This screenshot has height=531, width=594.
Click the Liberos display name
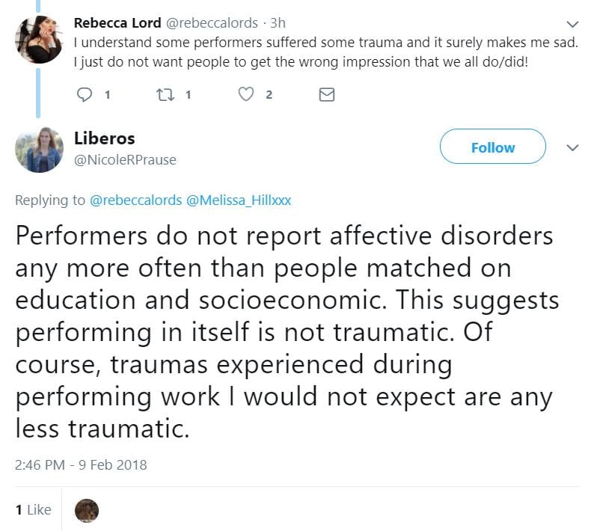104,139
